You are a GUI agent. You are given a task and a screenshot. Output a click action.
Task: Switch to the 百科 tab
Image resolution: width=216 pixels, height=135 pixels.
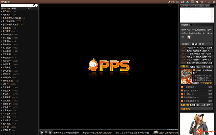tap(191, 6)
